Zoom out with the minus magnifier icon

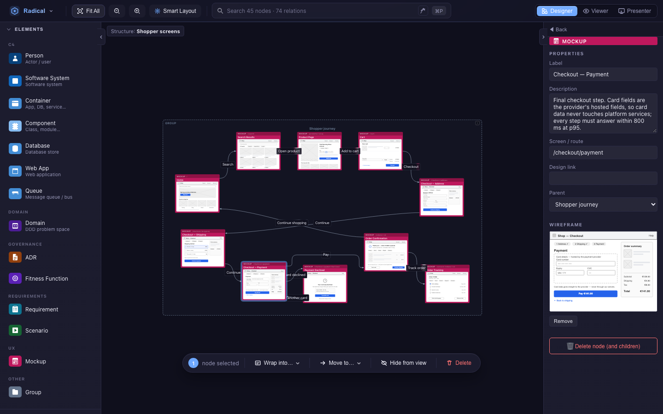coord(117,11)
